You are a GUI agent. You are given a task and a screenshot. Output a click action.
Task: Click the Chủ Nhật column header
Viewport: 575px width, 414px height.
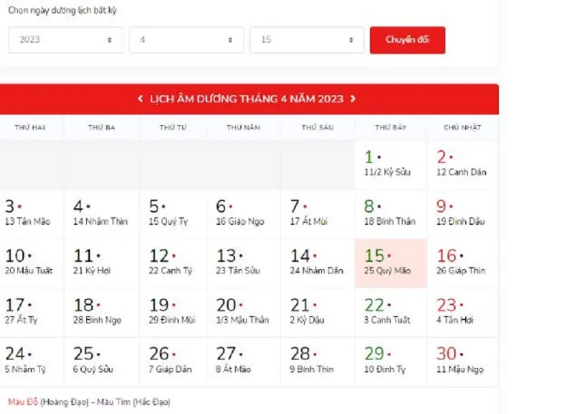click(x=461, y=128)
